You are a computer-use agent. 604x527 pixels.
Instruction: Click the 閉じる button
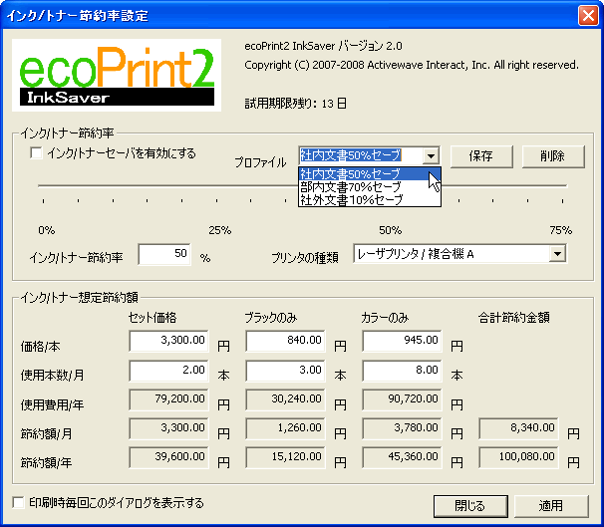(470, 506)
